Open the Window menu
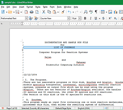 [x=68, y=7]
